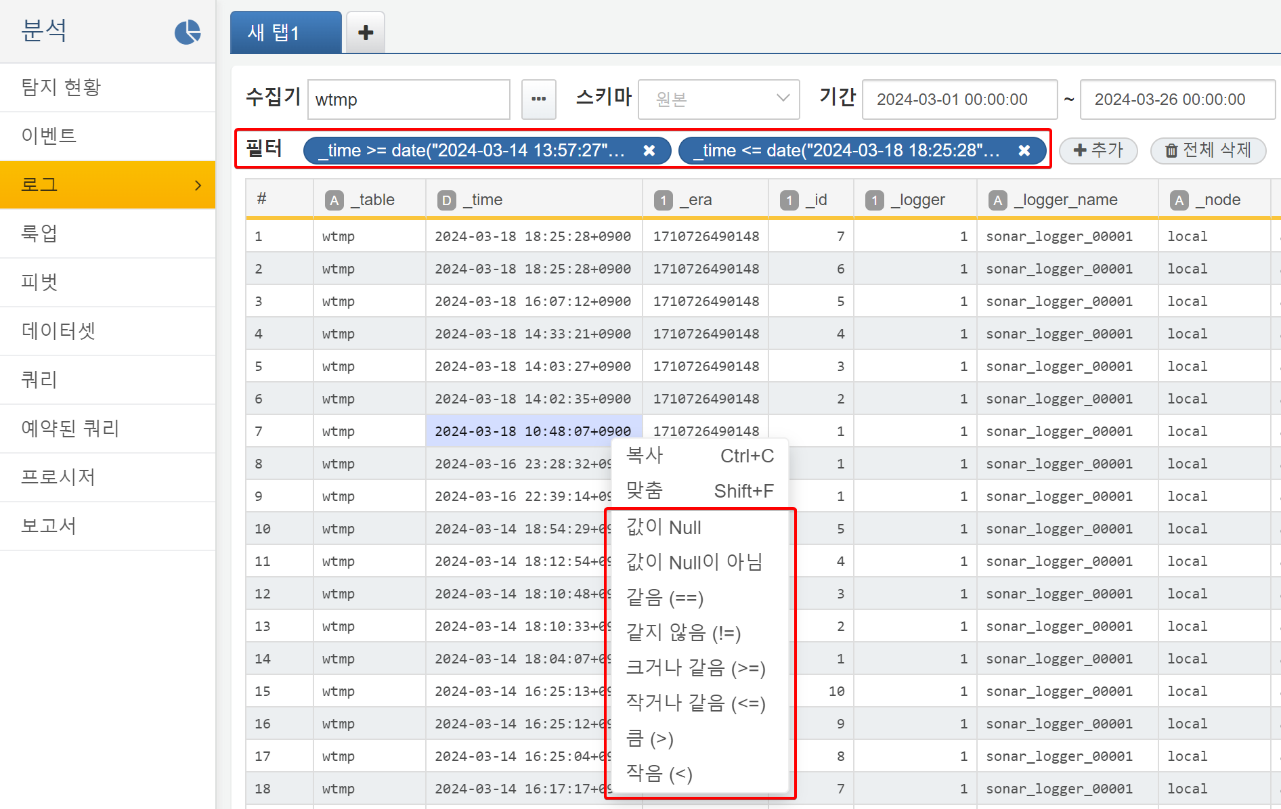Image resolution: width=1281 pixels, height=809 pixels.
Task: Choose 크거나 같음 (>=) filter option
Action: (700, 668)
